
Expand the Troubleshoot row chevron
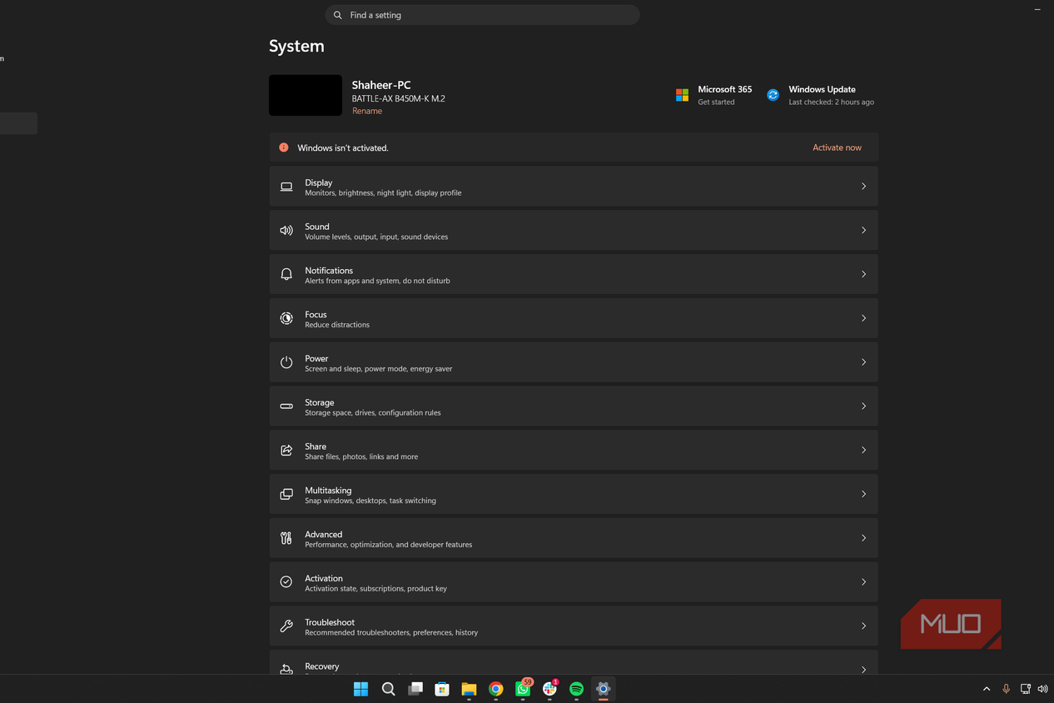863,626
